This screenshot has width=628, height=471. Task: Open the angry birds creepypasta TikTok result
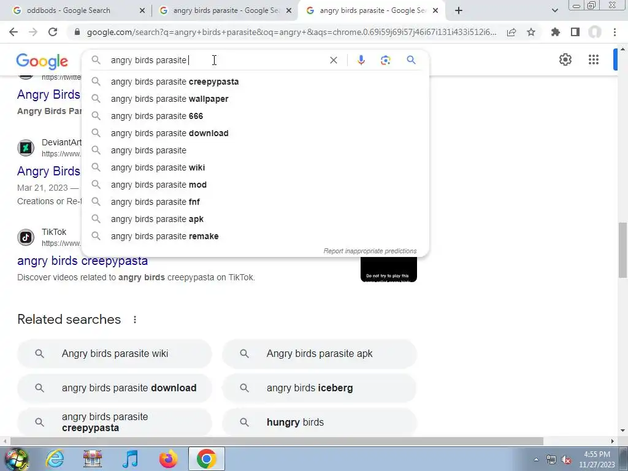point(83,261)
